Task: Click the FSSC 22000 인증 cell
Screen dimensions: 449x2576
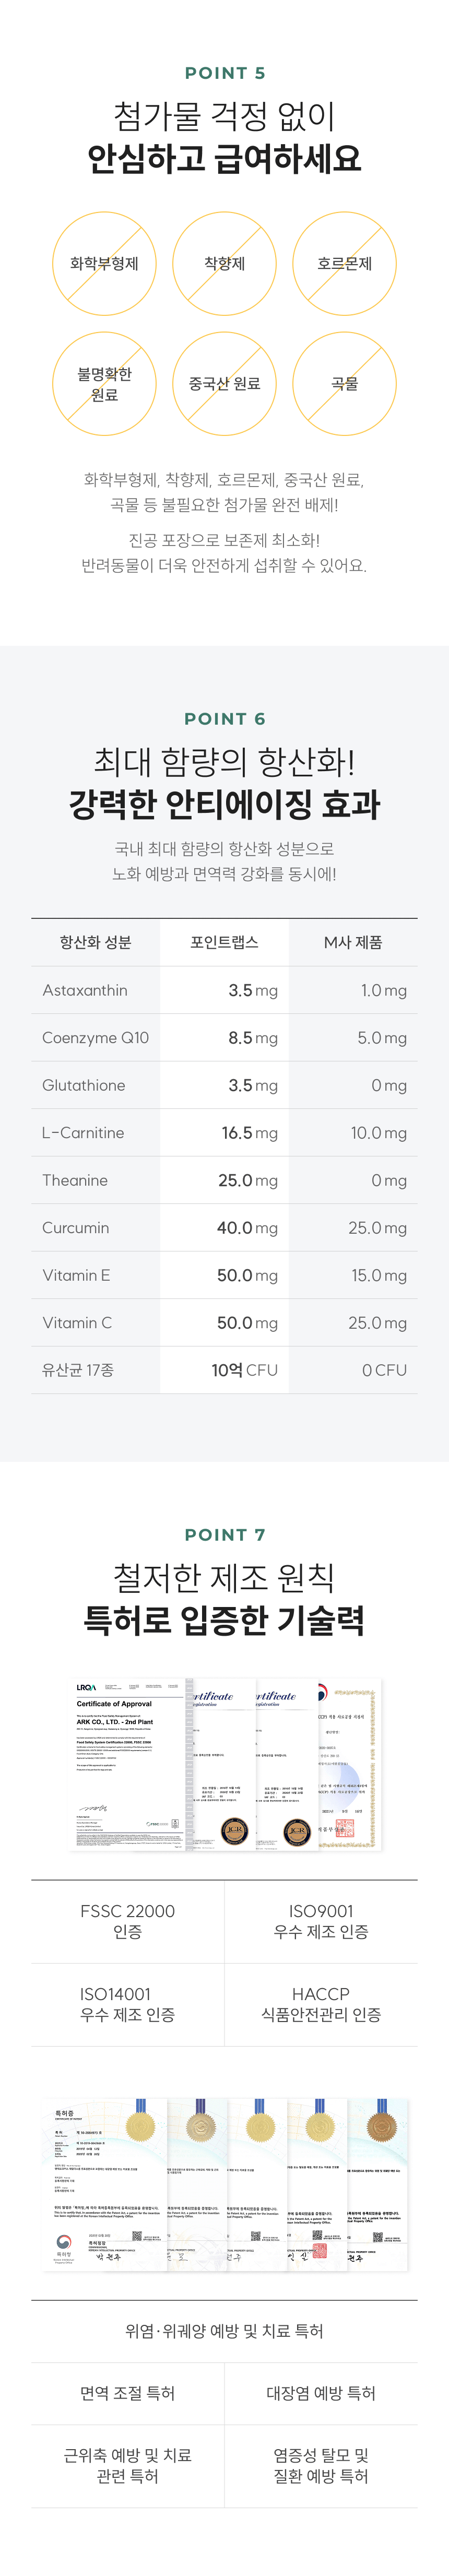Action: [x=128, y=1921]
